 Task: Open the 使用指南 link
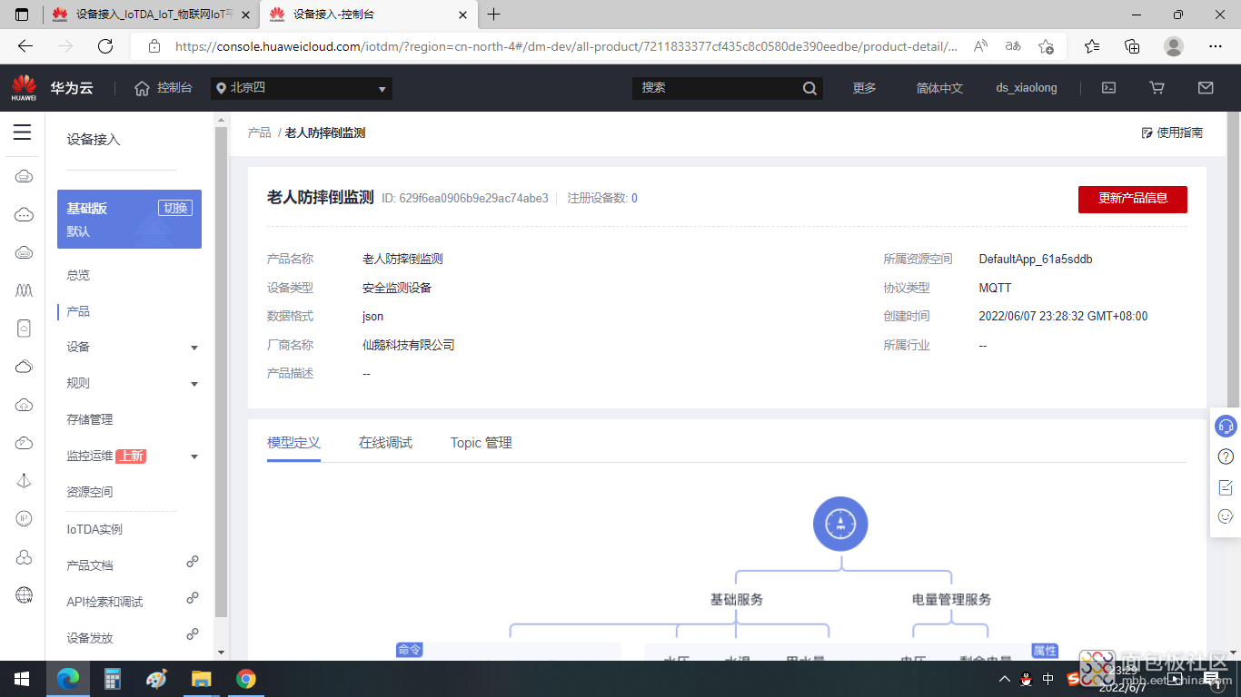click(x=1172, y=133)
